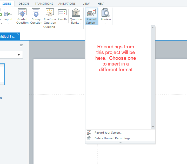Select Delete Unused Recordings
Screen dimensions: 187x164
click(x=112, y=138)
